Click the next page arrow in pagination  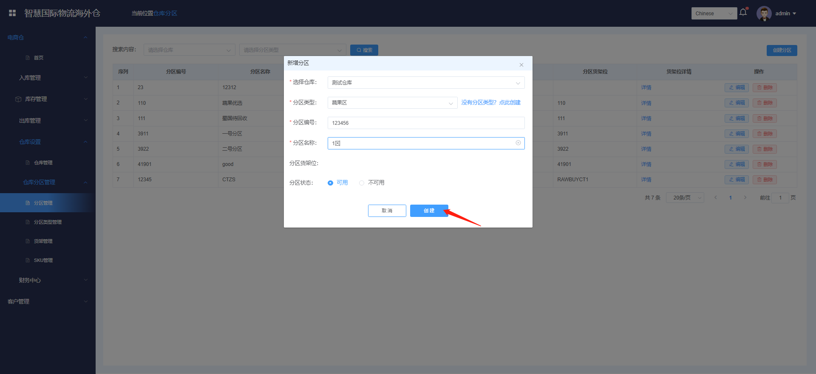[x=745, y=197]
